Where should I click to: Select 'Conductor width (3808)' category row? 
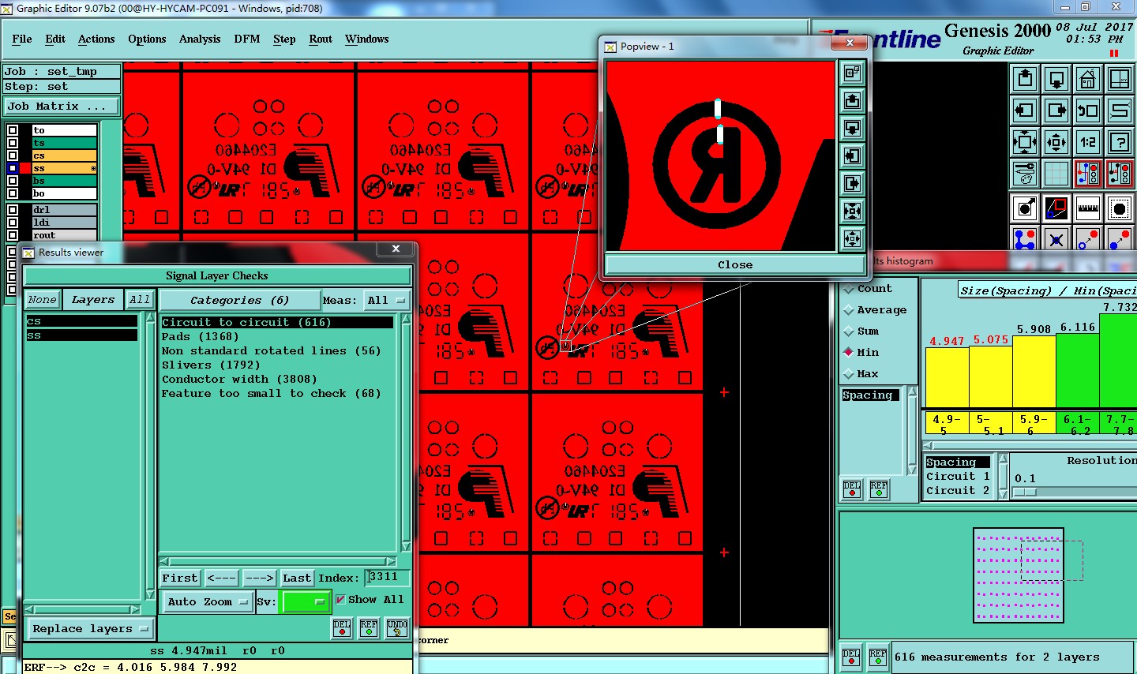click(x=239, y=379)
